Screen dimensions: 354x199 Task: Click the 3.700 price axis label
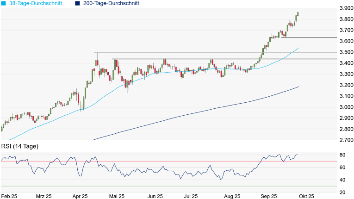point(346,30)
